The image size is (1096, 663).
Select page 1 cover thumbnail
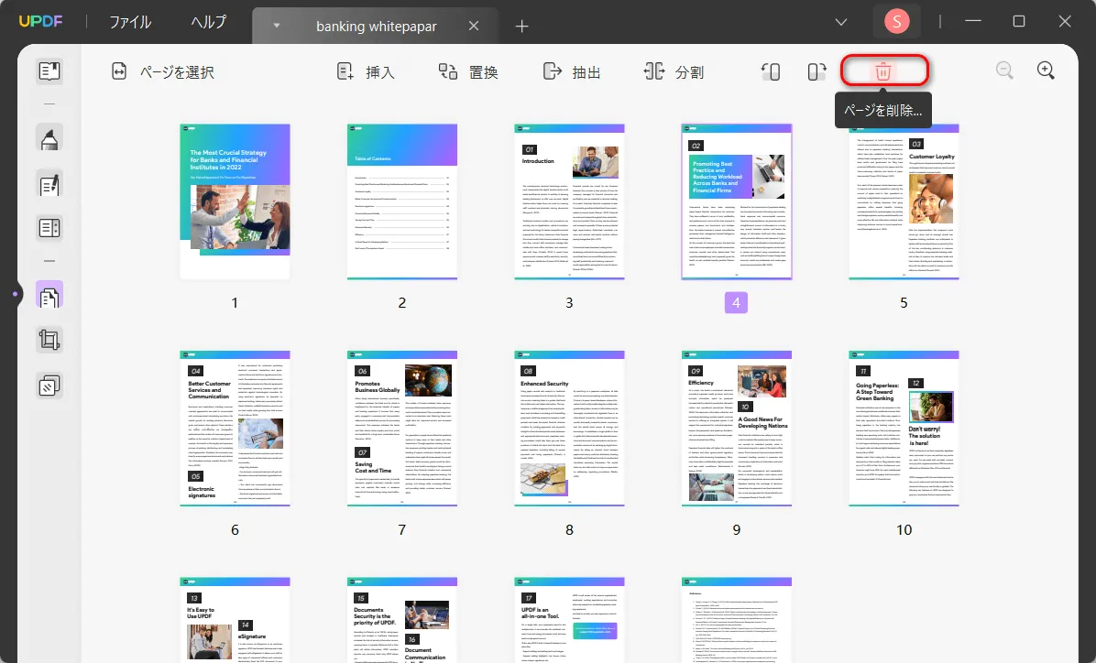(x=235, y=201)
